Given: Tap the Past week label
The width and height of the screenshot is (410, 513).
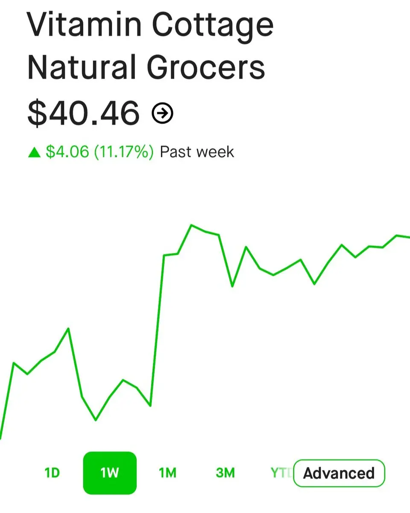Looking at the screenshot, I should (197, 152).
